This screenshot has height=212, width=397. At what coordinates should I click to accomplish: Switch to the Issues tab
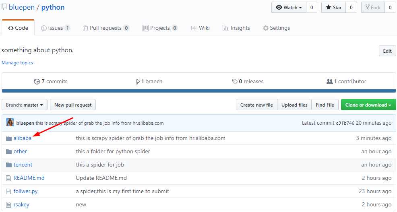click(x=56, y=28)
